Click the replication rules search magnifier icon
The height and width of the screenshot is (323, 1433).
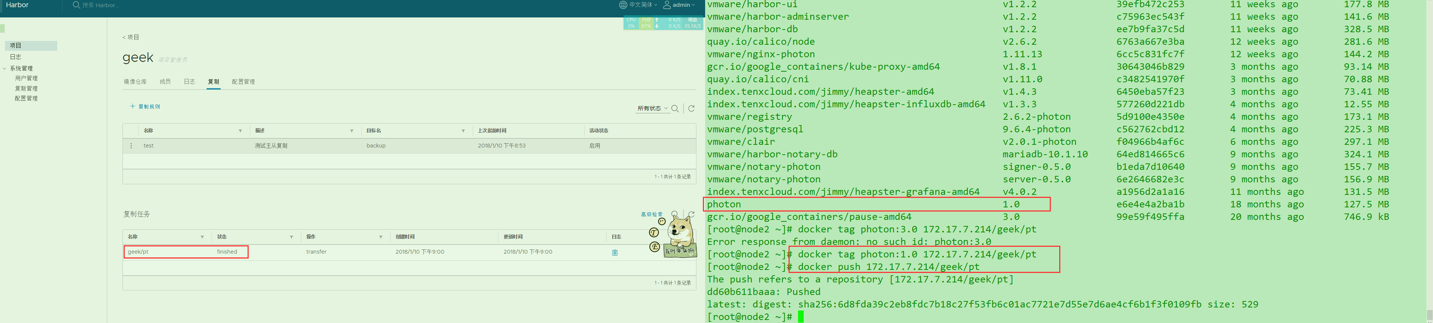[675, 108]
